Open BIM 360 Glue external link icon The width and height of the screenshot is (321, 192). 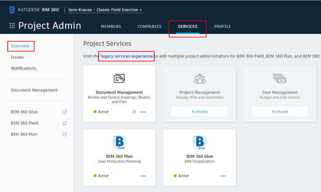pyautogui.click(x=65, y=112)
